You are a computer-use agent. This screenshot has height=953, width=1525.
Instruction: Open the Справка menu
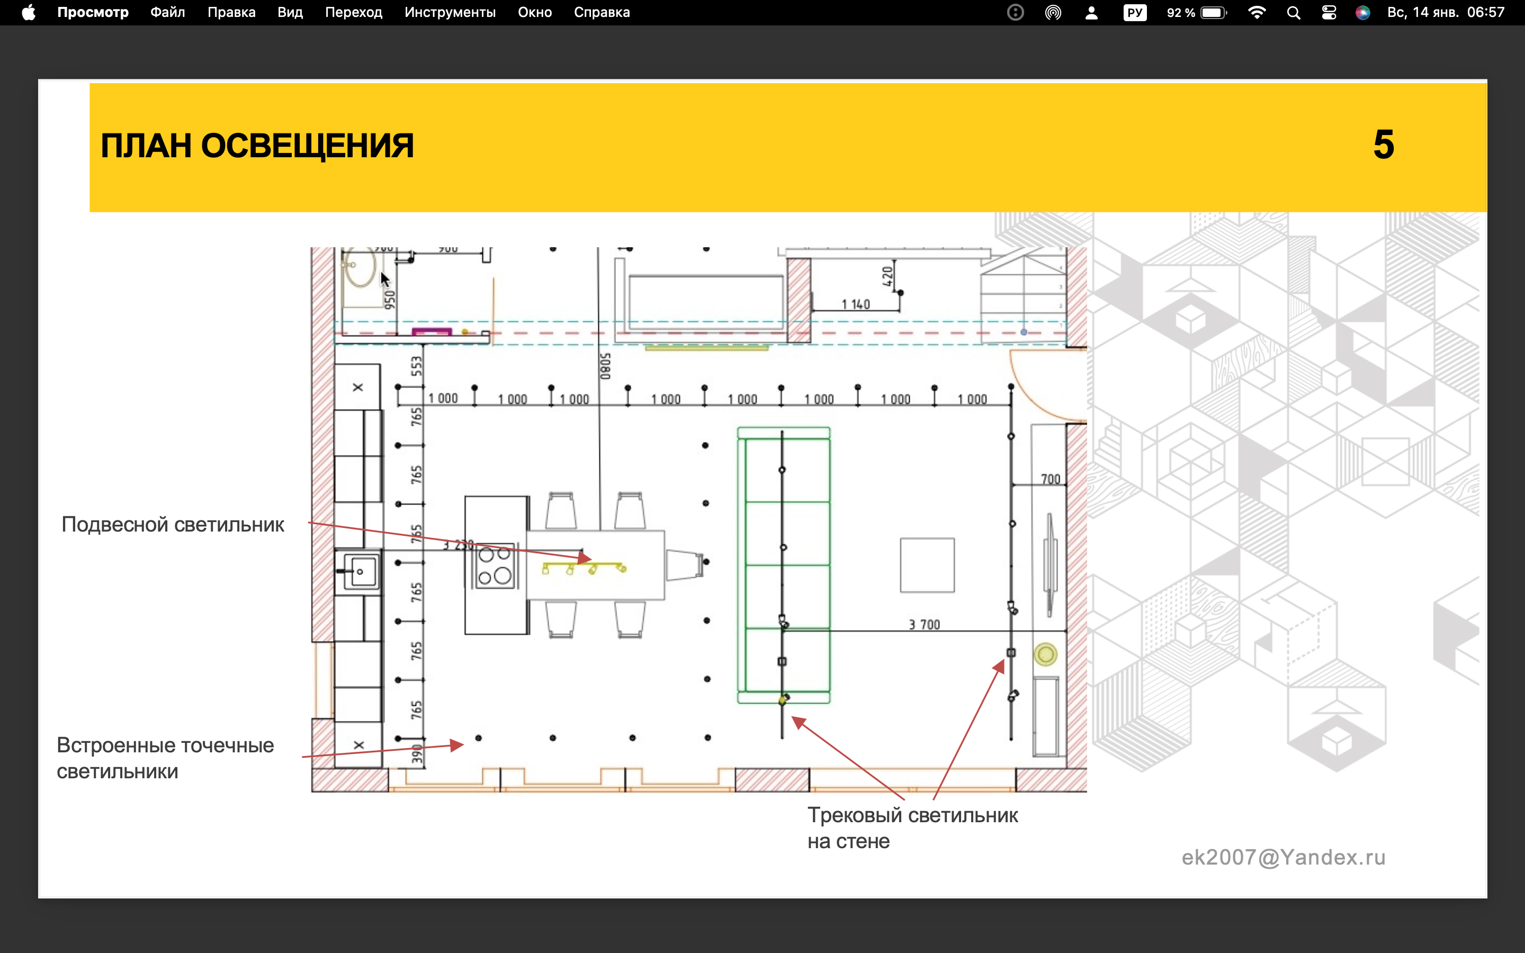602,13
